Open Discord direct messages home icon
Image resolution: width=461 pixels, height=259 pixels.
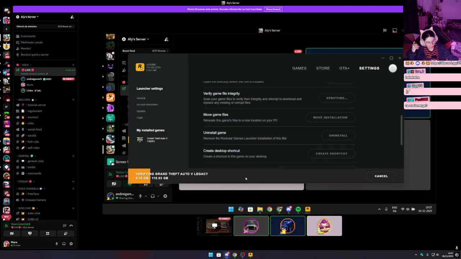point(6,10)
